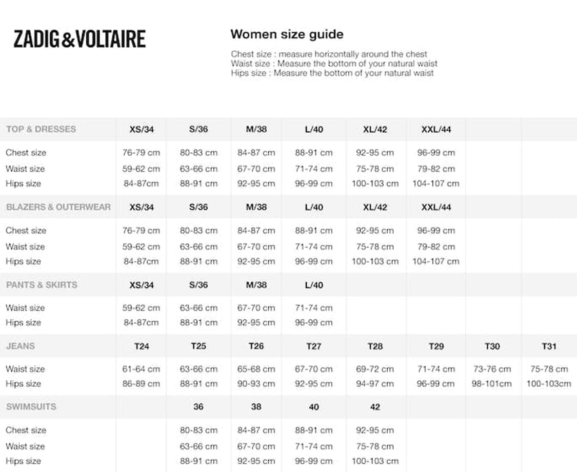This screenshot has height=472, width=577.
Task: Click the 61-64 cm waist value for T24
Action: 141,369
